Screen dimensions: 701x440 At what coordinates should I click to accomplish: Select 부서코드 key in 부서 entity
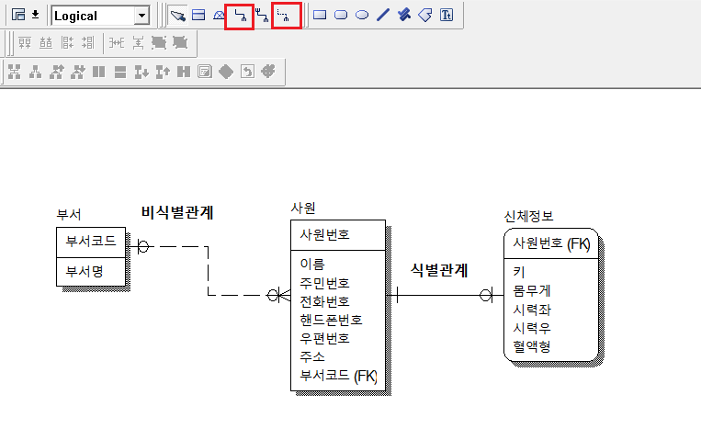pos(91,242)
